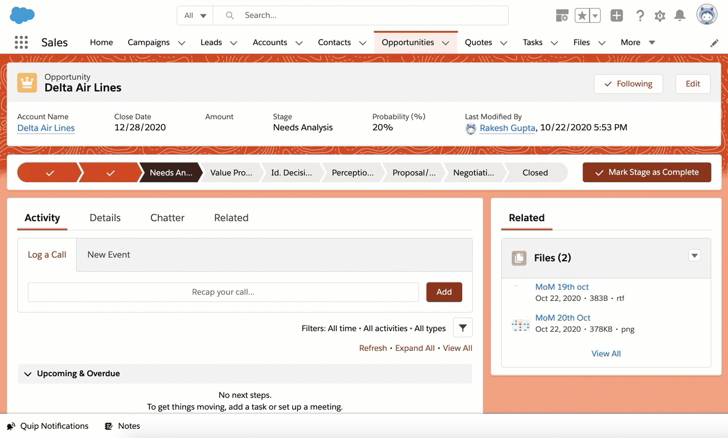Click the Quip Notifications icon
Screen dimensions: 728x438
[x=11, y=426]
